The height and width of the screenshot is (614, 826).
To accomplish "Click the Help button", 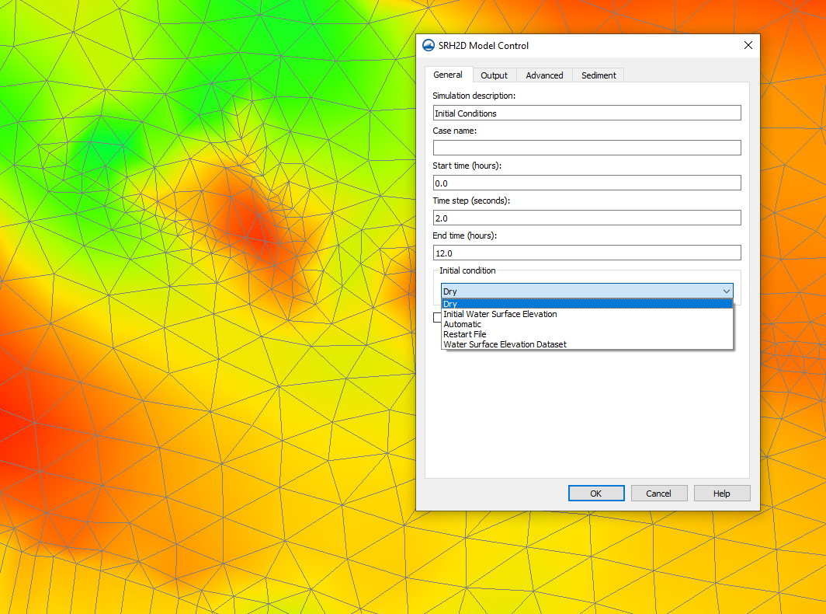I will pyautogui.click(x=721, y=494).
